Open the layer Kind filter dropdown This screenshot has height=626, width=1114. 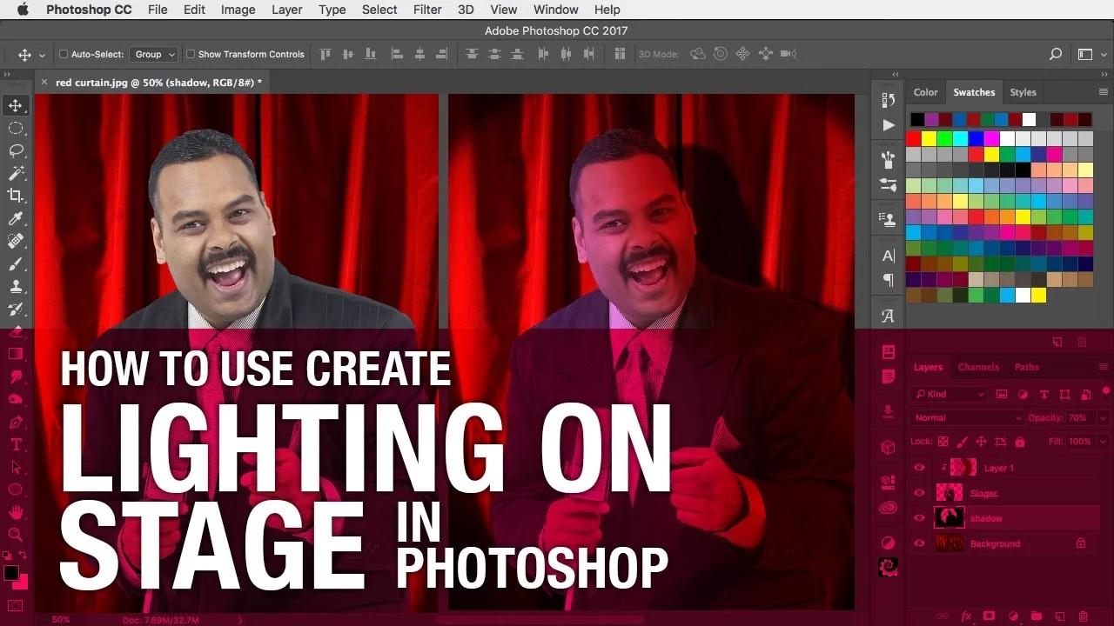click(x=950, y=395)
